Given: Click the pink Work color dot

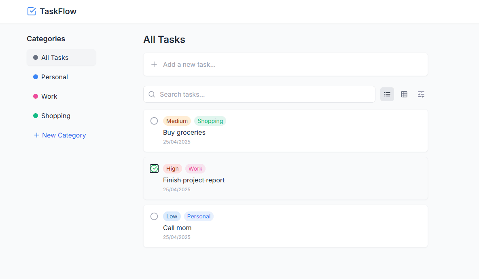Looking at the screenshot, I should coord(36,96).
